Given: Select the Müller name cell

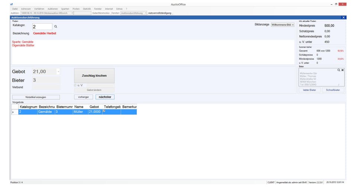Looking at the screenshot, I should tap(81, 112).
